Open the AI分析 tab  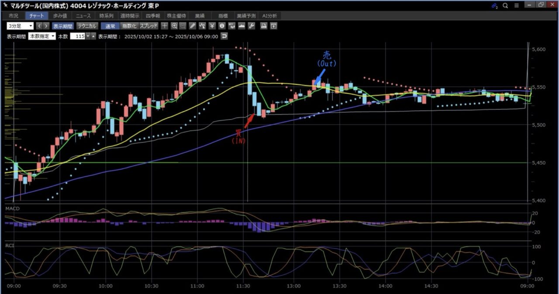tap(269, 16)
